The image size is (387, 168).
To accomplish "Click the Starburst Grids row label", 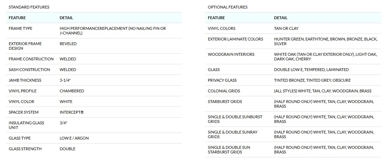I will pyautogui.click(x=225, y=102).
